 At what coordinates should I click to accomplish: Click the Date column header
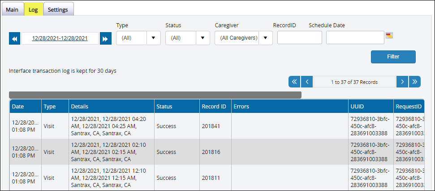(26, 106)
